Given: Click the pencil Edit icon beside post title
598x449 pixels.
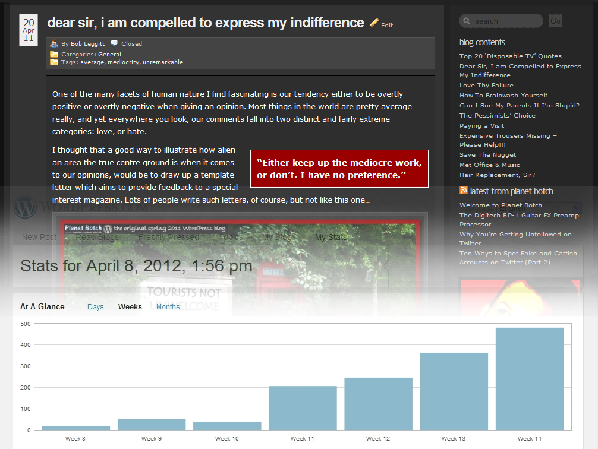Looking at the screenshot, I should tap(374, 23).
